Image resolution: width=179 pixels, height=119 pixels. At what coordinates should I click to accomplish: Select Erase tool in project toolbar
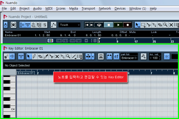click(x=160, y=25)
